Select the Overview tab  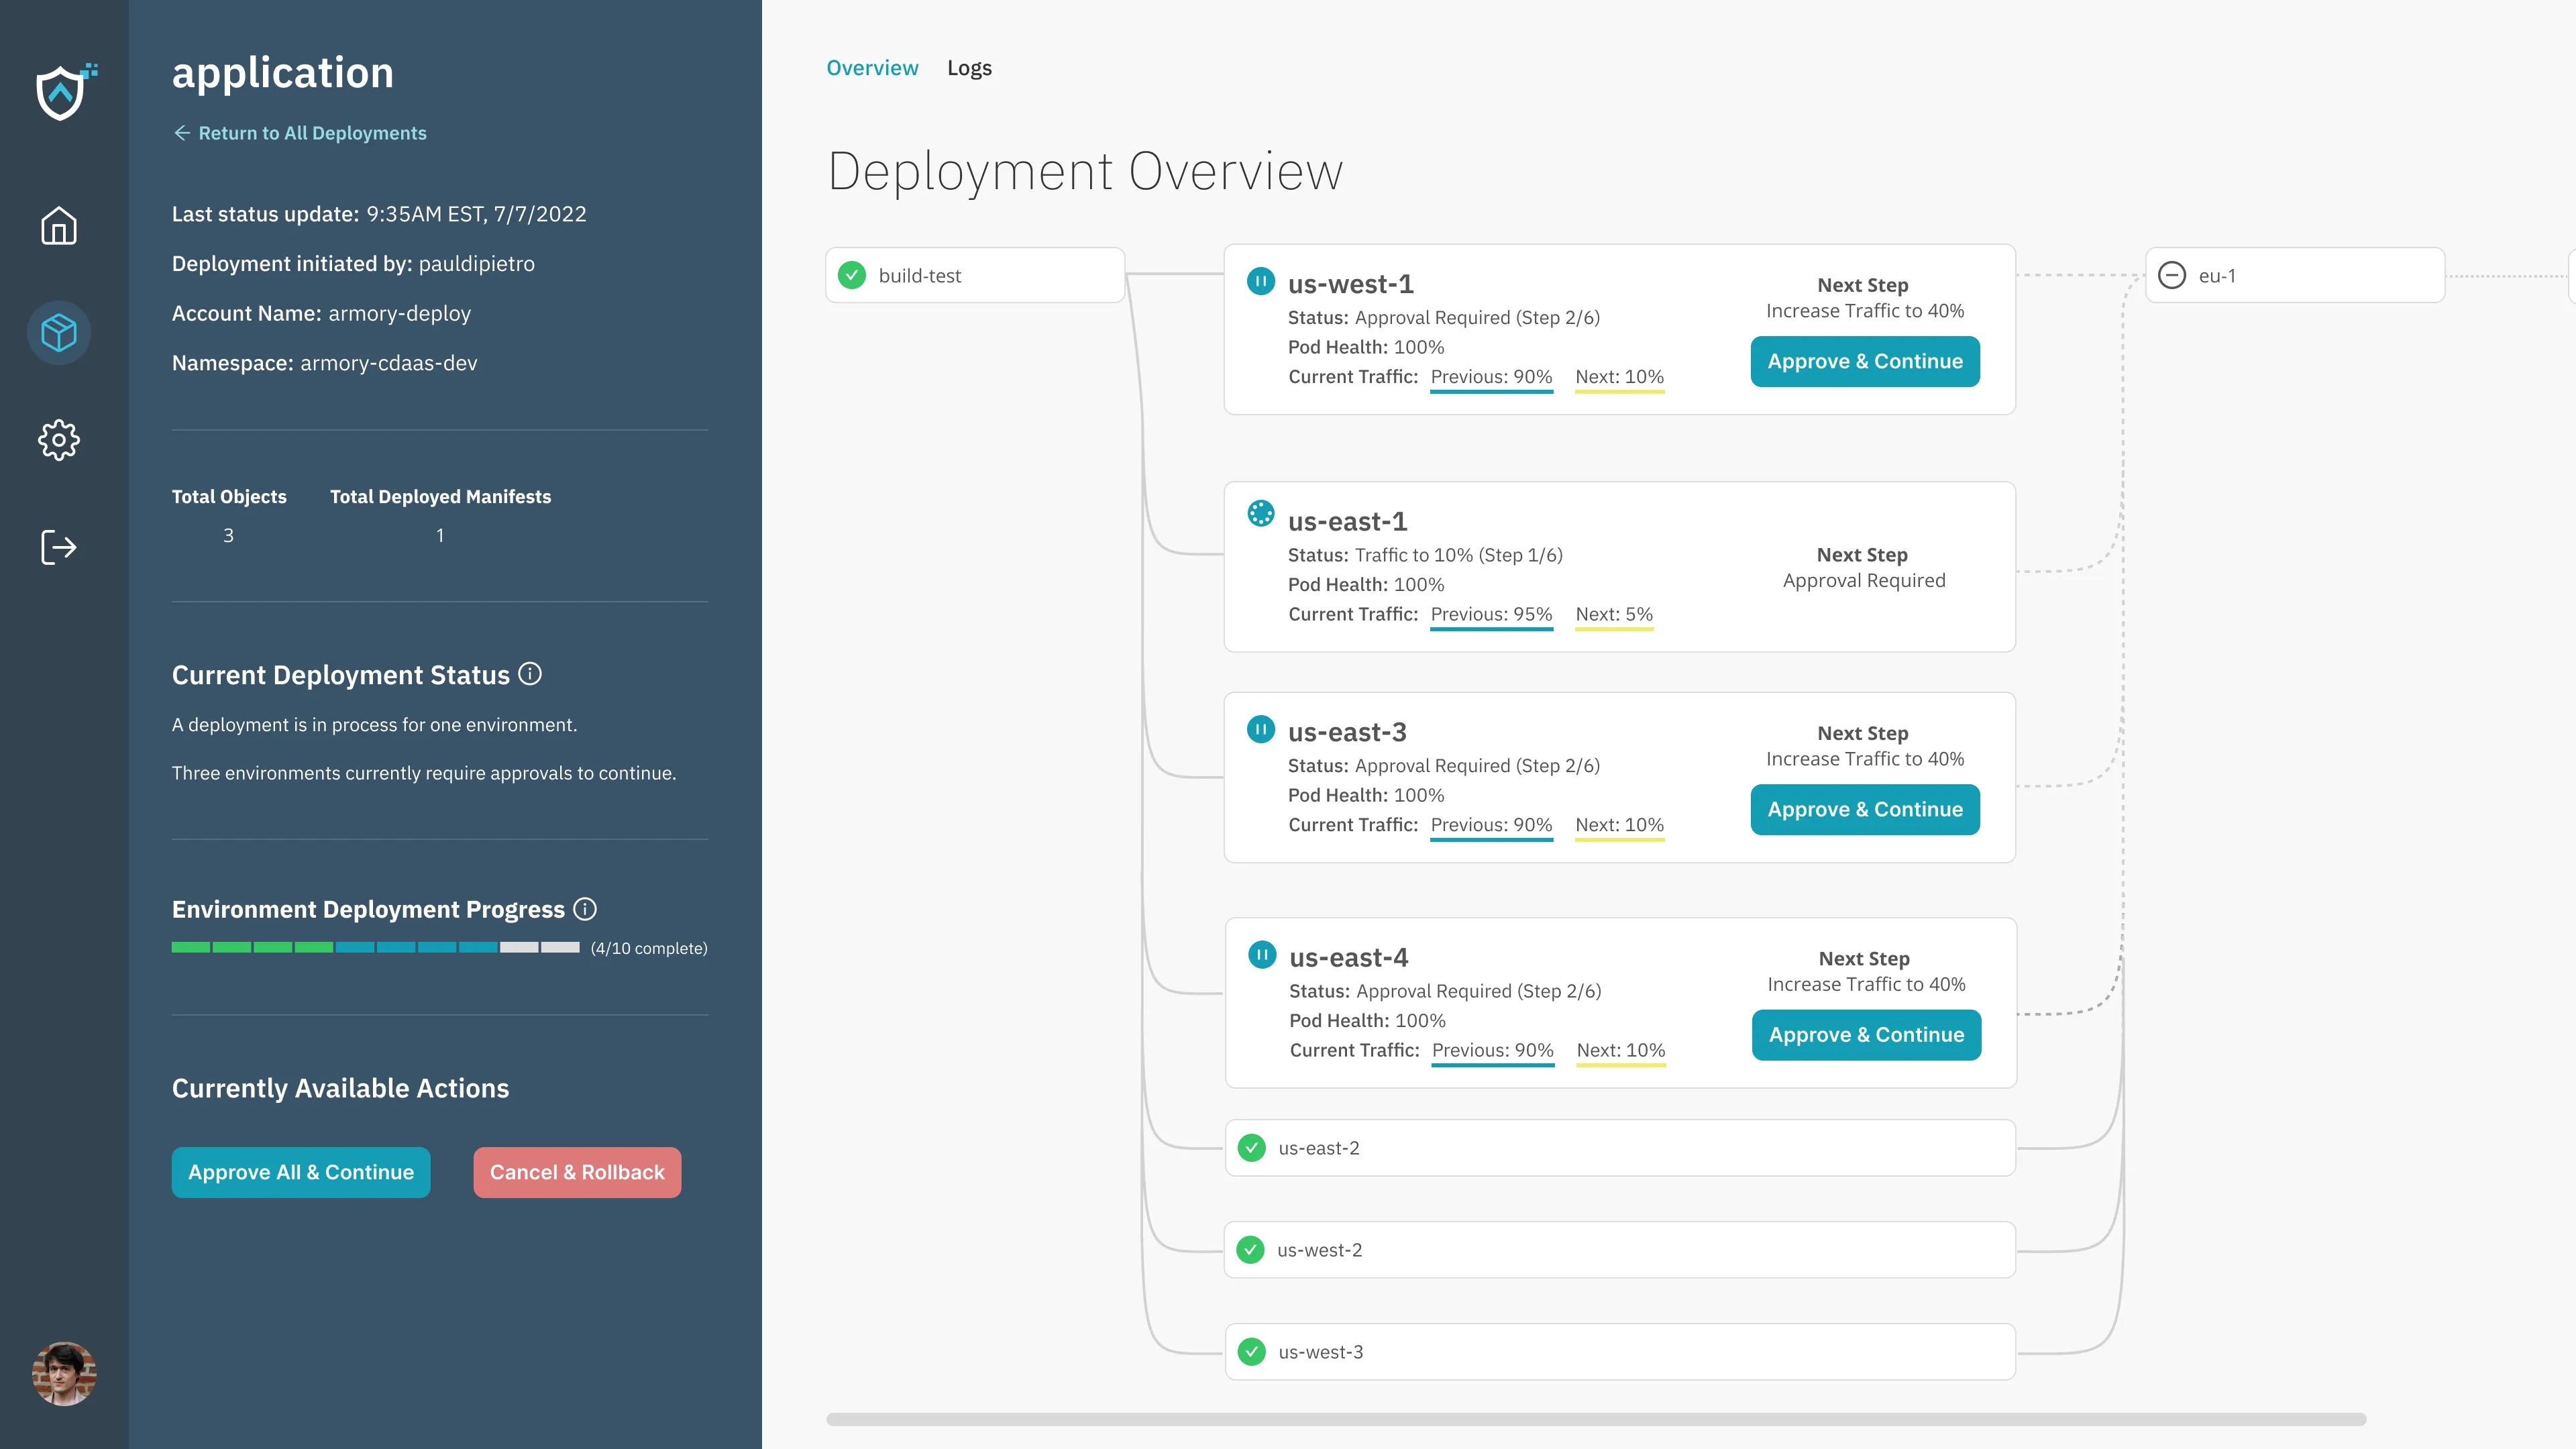872,67
